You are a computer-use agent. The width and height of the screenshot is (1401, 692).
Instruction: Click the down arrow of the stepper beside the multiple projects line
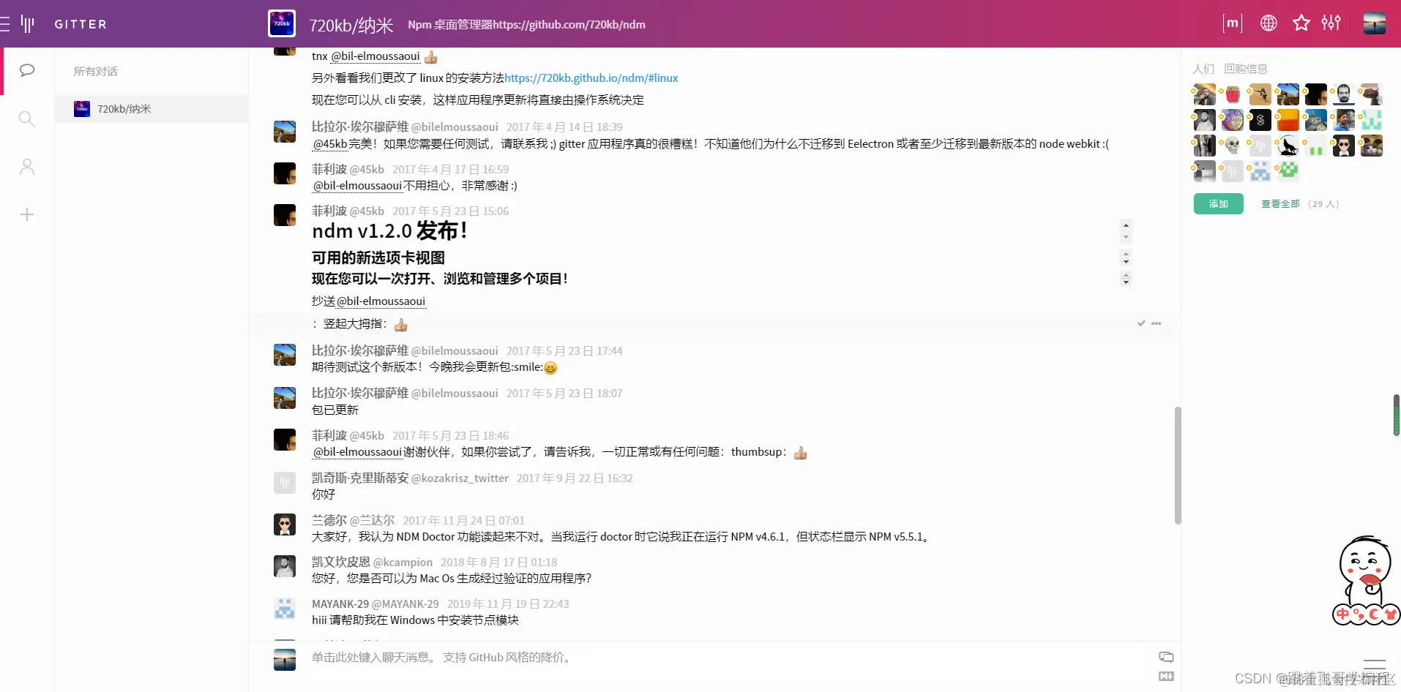tap(1127, 282)
